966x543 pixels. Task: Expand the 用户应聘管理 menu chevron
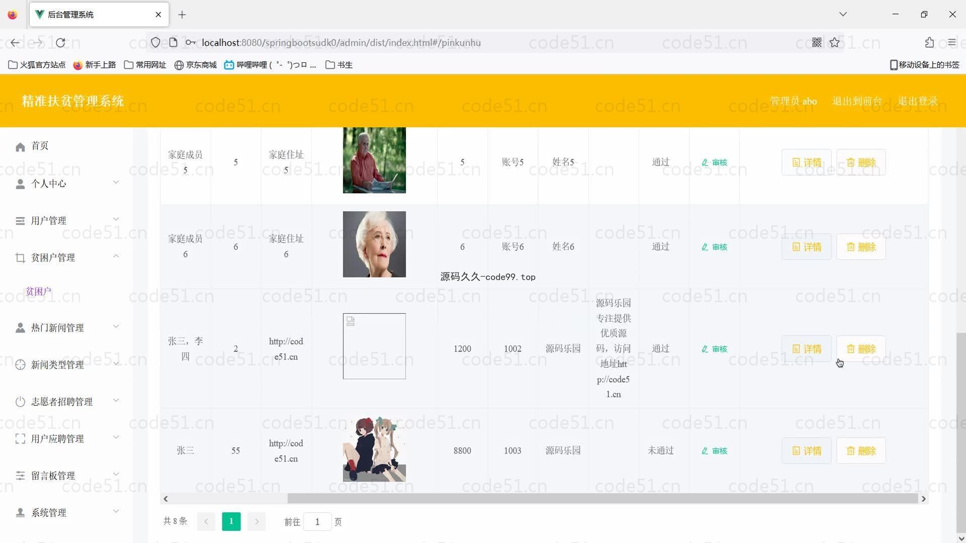tap(116, 437)
